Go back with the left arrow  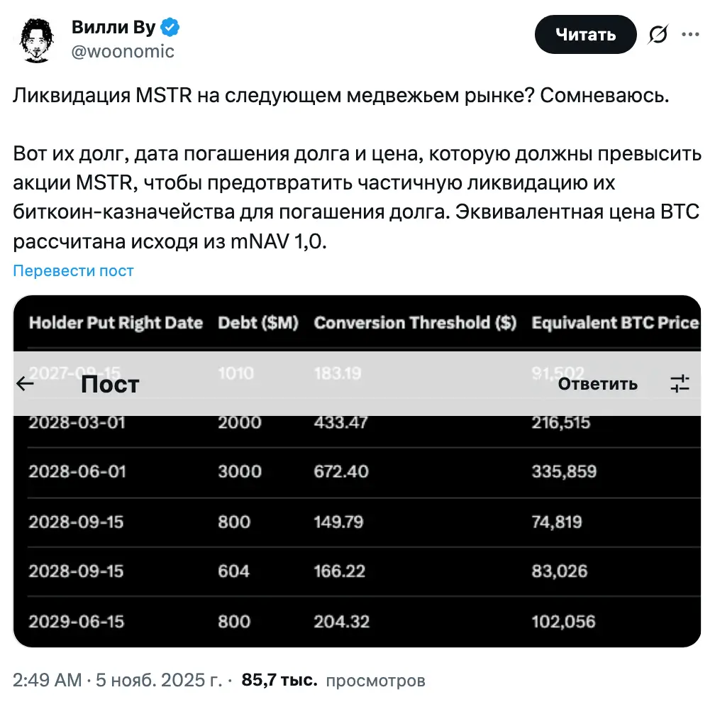click(x=26, y=384)
